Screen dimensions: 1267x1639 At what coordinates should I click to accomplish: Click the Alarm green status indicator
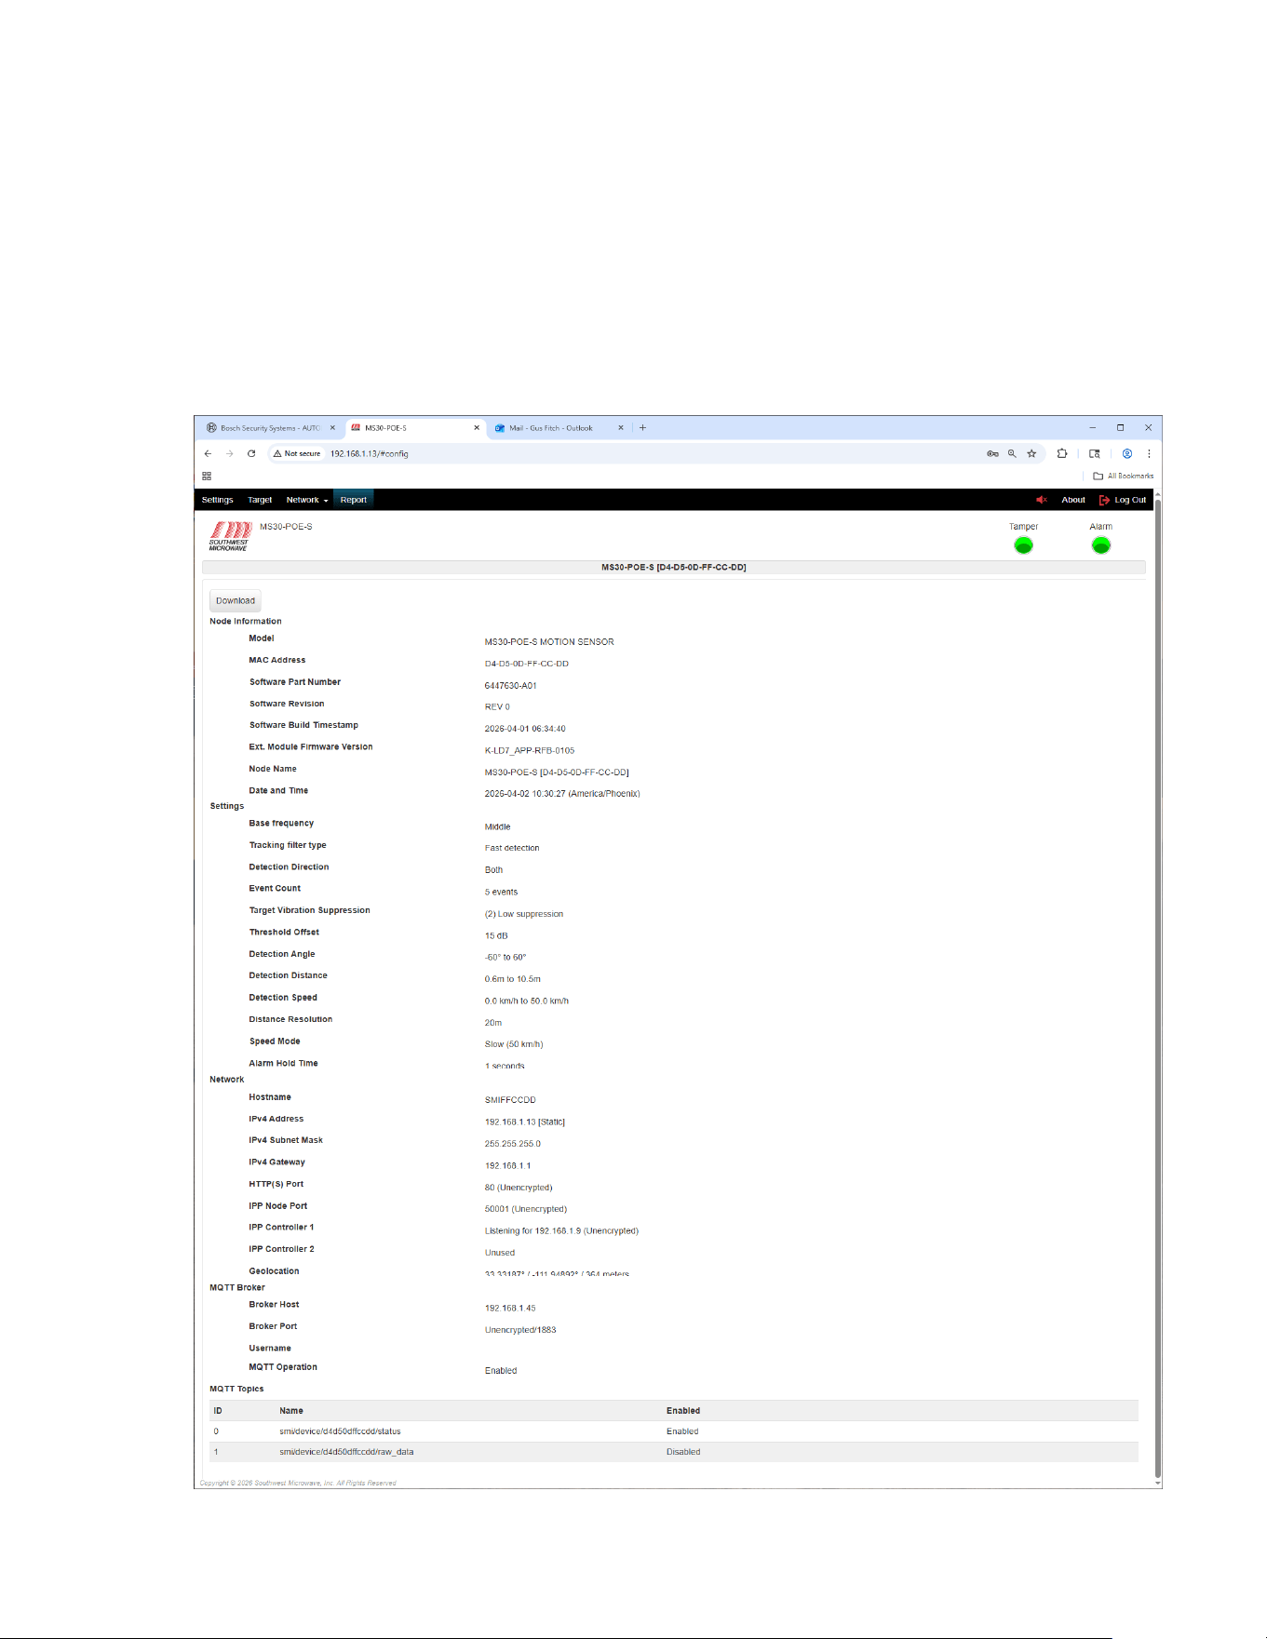pos(1100,545)
